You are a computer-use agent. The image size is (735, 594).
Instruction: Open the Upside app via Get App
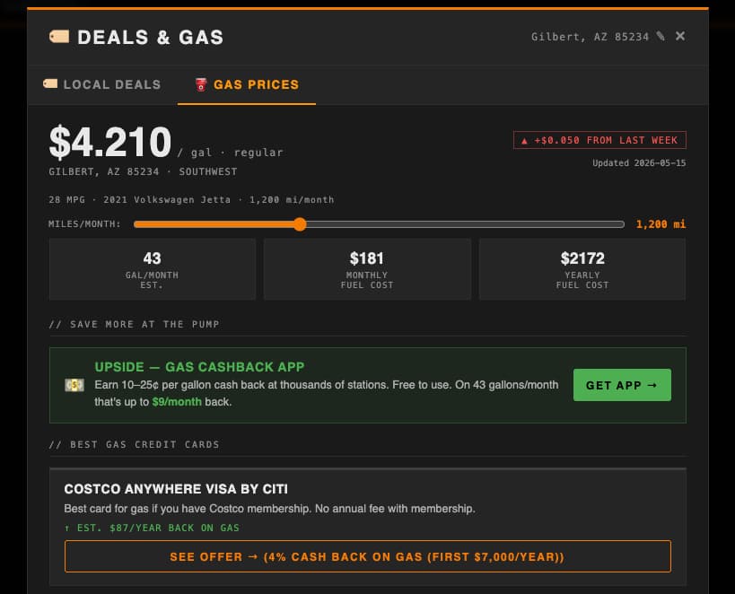(x=622, y=385)
